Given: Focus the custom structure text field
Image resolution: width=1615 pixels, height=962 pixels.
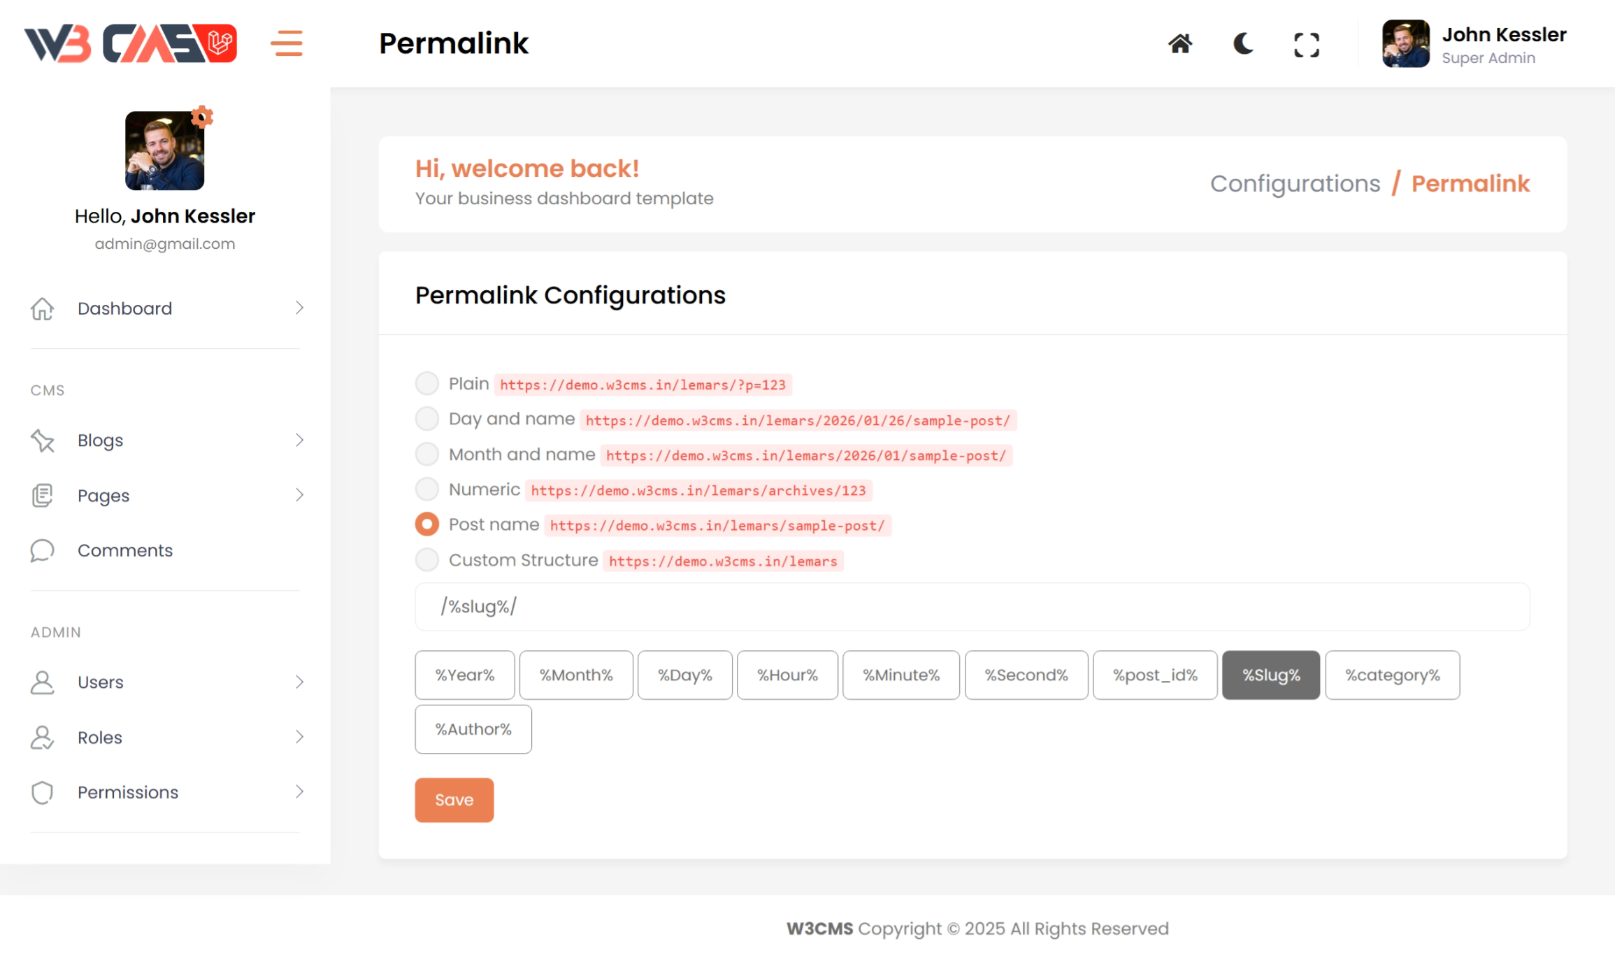Looking at the screenshot, I should 972,607.
